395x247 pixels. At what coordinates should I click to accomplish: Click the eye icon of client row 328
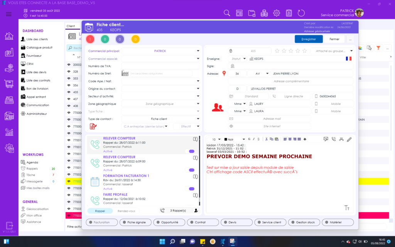(69, 71)
